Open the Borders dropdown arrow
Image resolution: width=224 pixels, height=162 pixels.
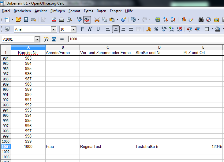coord(212,29)
